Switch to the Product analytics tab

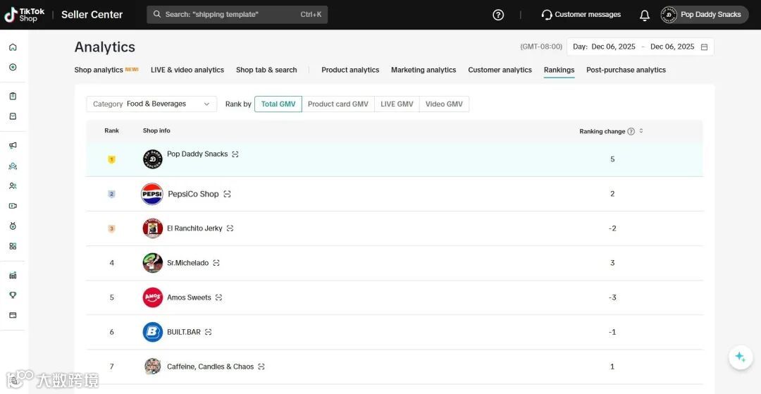click(350, 70)
